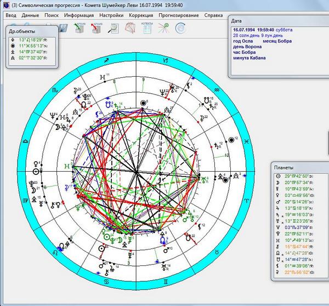Click the Др.объекты panel title

22,31
